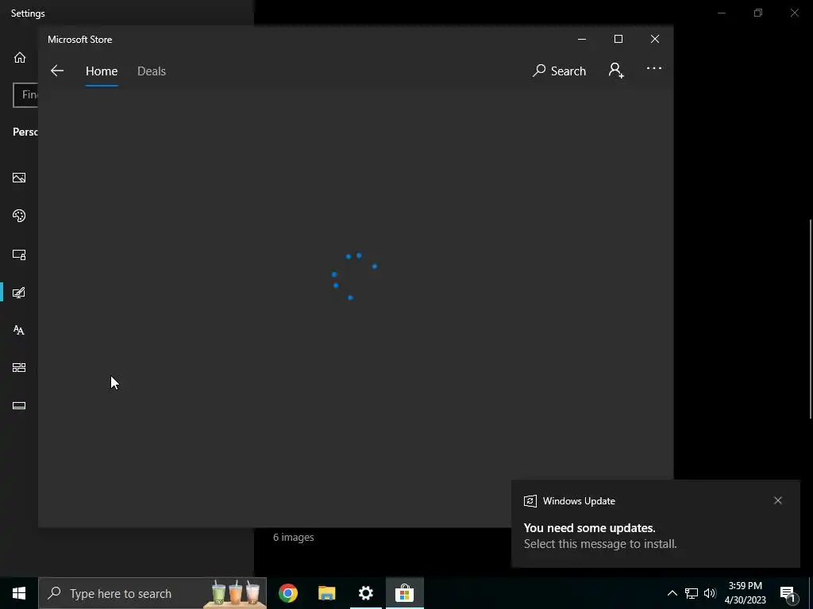Close the Microsoft Store window
This screenshot has width=813, height=609.
click(x=655, y=40)
